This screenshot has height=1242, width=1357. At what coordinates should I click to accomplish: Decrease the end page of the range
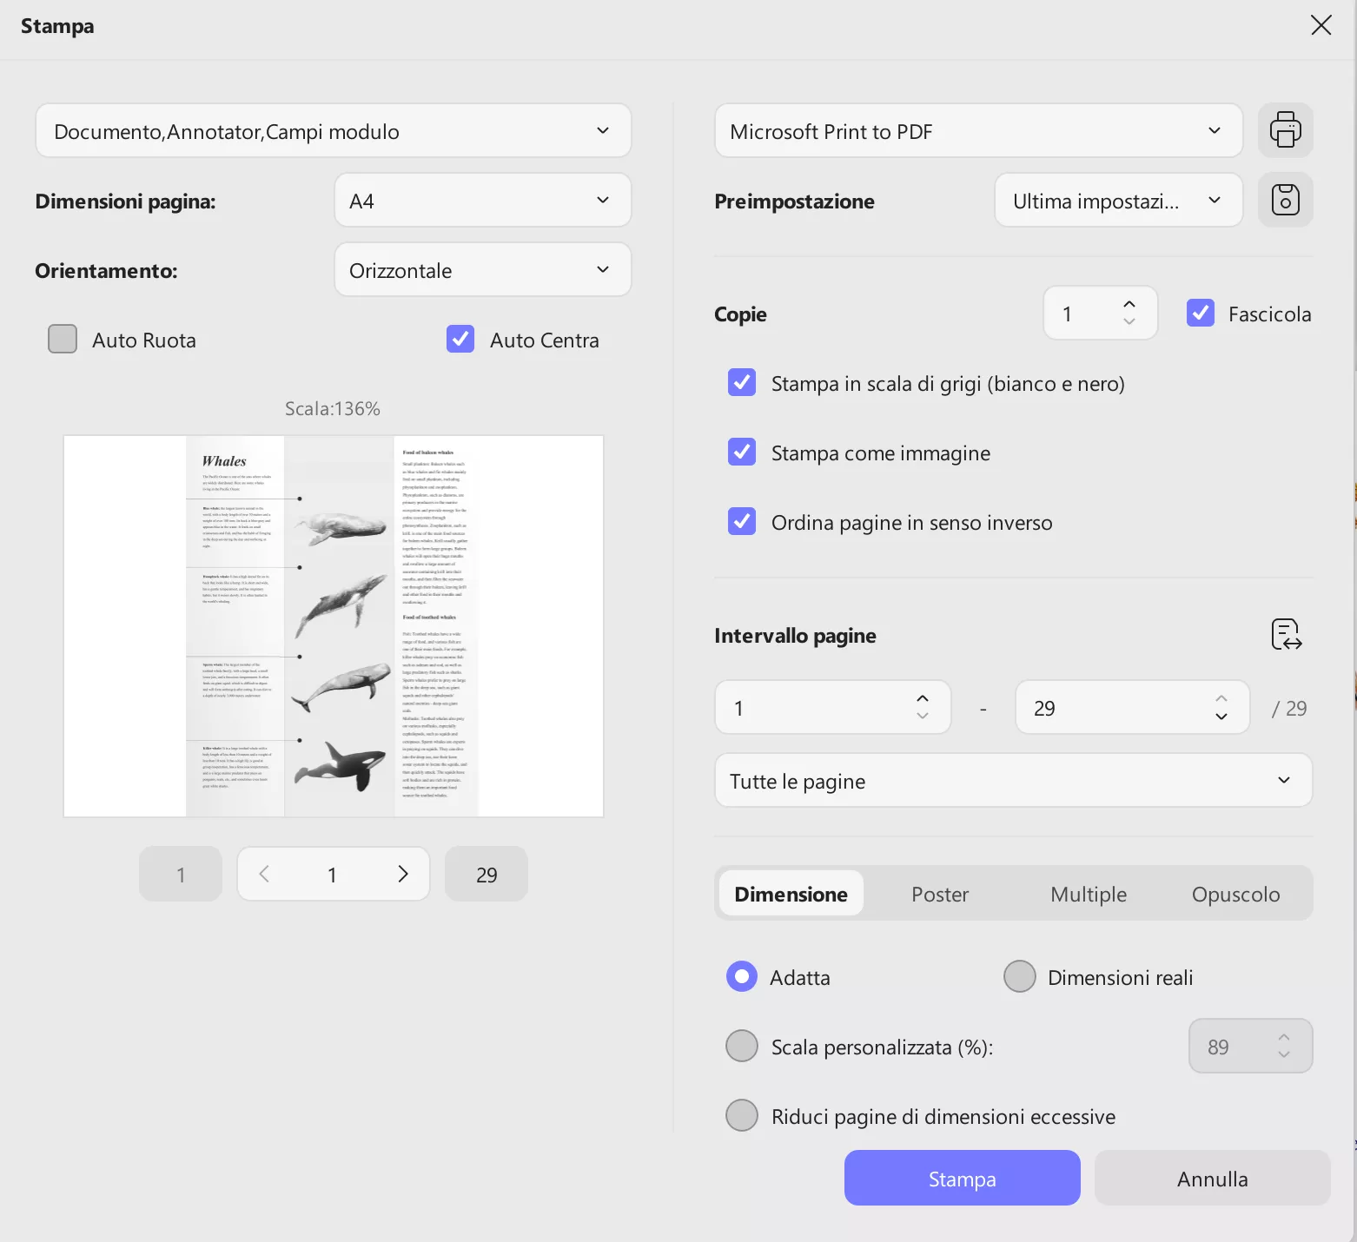[x=1221, y=717]
